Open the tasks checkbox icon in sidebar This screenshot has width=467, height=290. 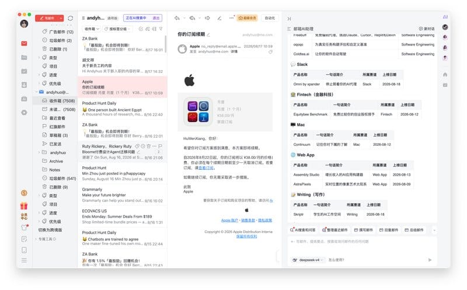click(24, 71)
